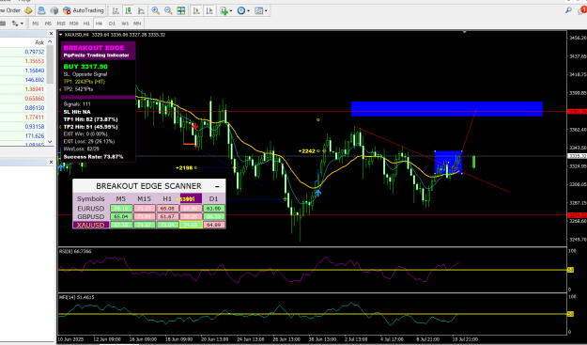Open the XAUUSD,H4 chart title triangle menu

click(x=61, y=35)
